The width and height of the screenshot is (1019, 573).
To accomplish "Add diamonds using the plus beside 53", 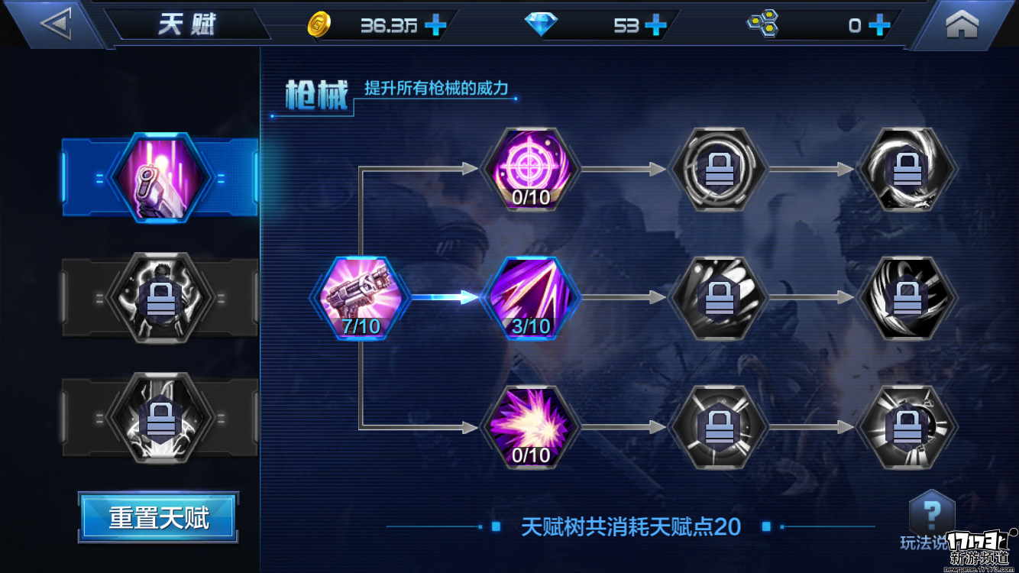I will [655, 25].
